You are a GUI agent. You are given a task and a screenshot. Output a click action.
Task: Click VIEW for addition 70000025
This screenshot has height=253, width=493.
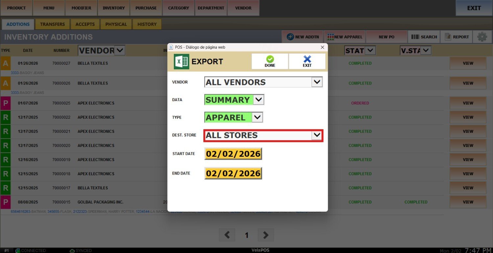click(468, 103)
